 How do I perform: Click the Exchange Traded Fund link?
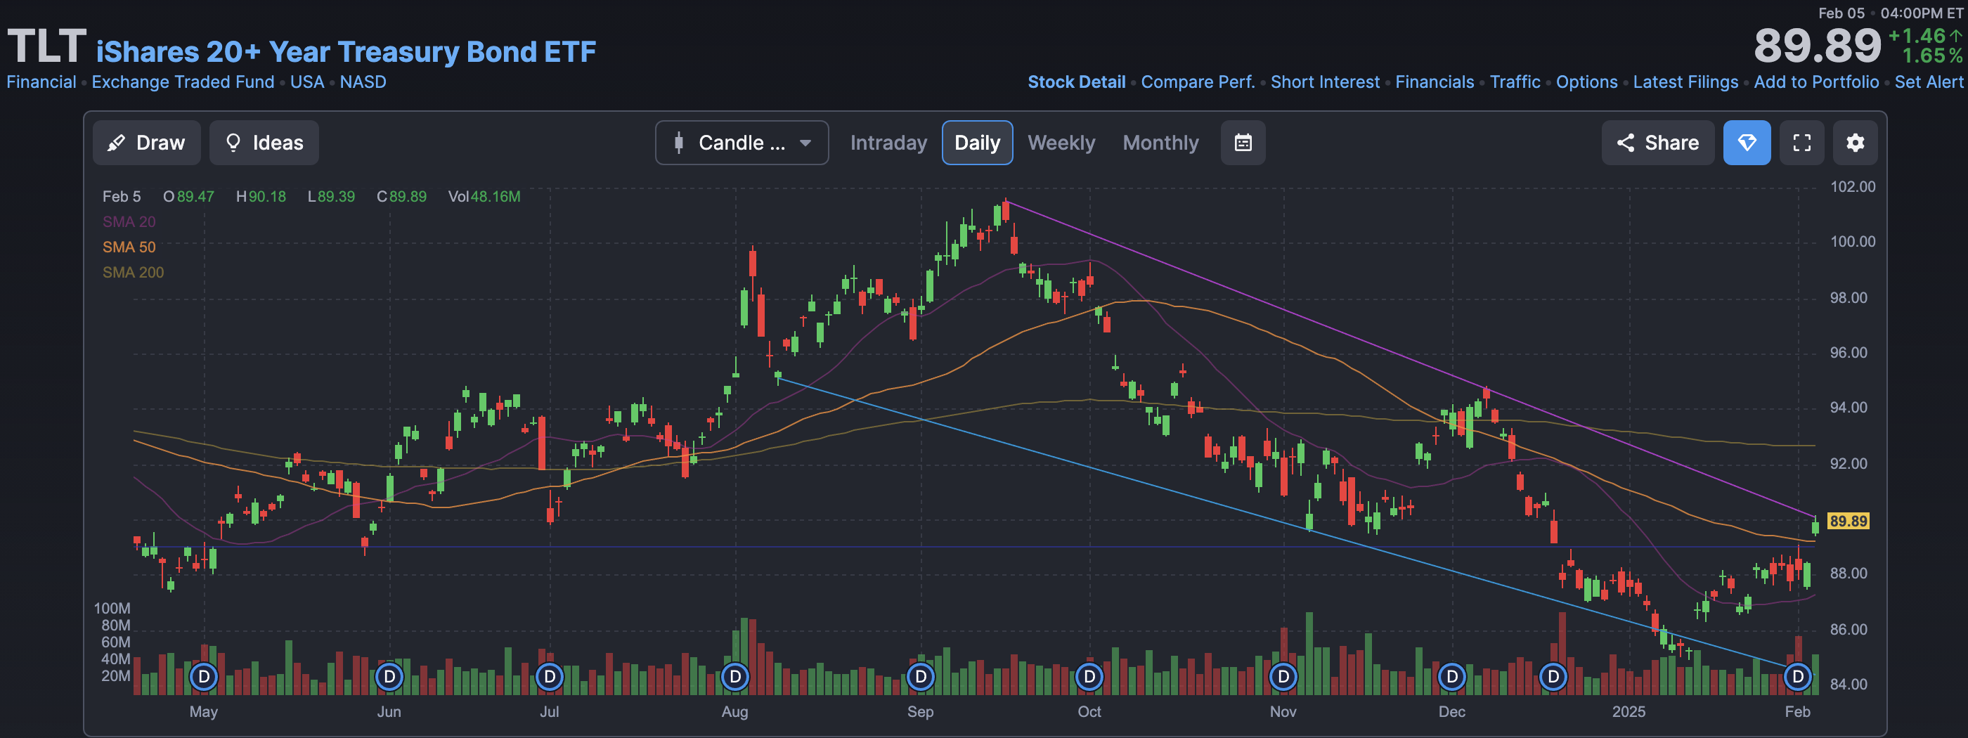[183, 82]
